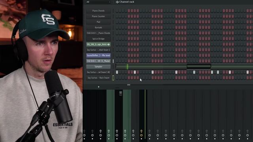Click the plus icon on SIG_SAG channel
The image size is (253, 142).
pos(108,45)
